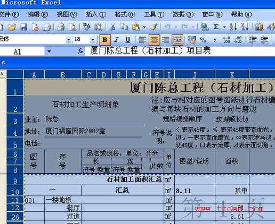Screen dimensions: 275x224
Task: Redo the last undone action
Action: pyautogui.click(x=185, y=27)
